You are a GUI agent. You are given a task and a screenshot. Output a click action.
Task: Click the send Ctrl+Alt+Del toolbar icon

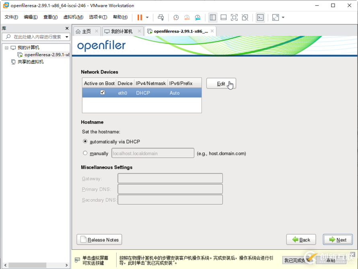click(161, 17)
